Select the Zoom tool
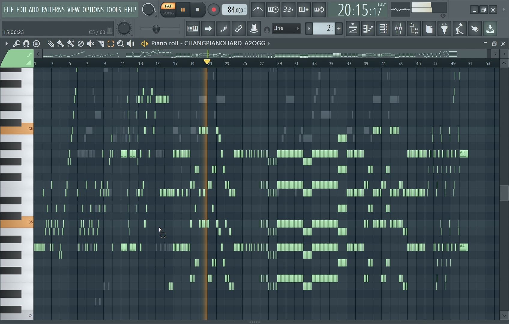Screen dimensions: 509x324 coord(121,44)
